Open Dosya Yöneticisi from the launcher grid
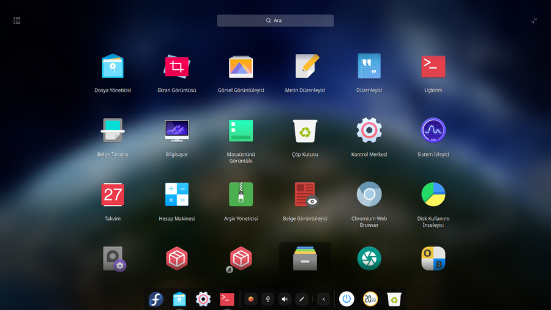The width and height of the screenshot is (551, 310). pos(113,66)
